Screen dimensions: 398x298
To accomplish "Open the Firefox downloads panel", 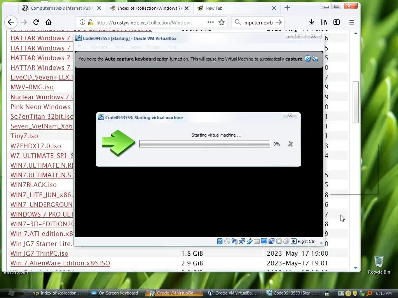I will (x=312, y=22).
